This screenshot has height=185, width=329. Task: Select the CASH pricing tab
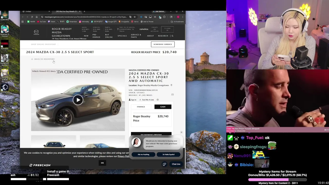click(x=163, y=107)
